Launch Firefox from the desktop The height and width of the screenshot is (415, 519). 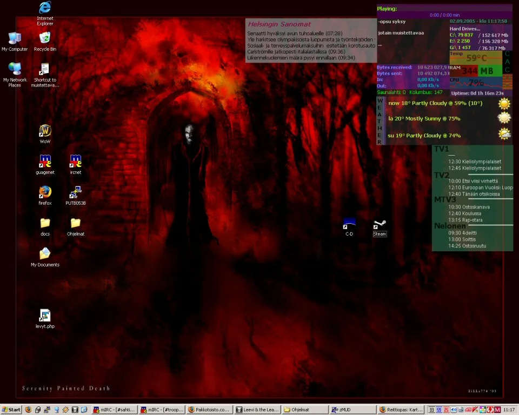(x=45, y=192)
